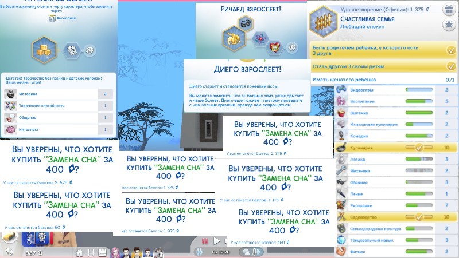Click the Садоводство max-level checkmark
Image resolution: width=459 pixels, height=258 pixels.
click(419, 217)
